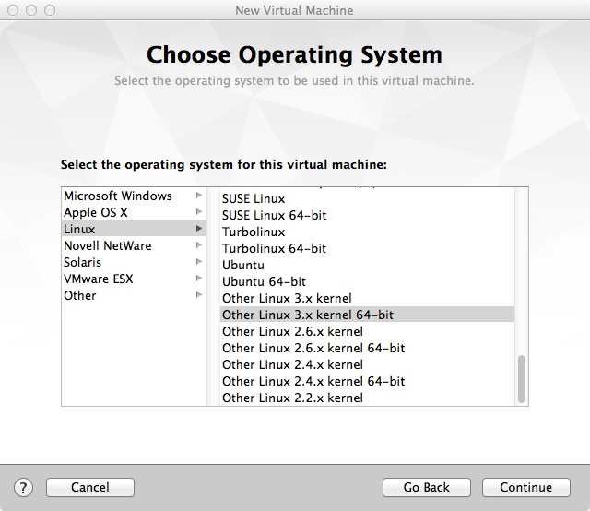The width and height of the screenshot is (590, 511).
Task: Select the Linux category row
Action: click(134, 229)
